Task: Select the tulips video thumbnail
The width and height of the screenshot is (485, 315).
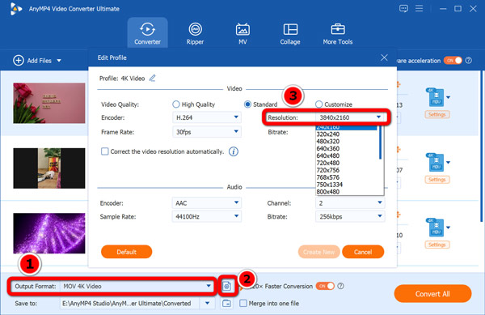Action: point(48,103)
